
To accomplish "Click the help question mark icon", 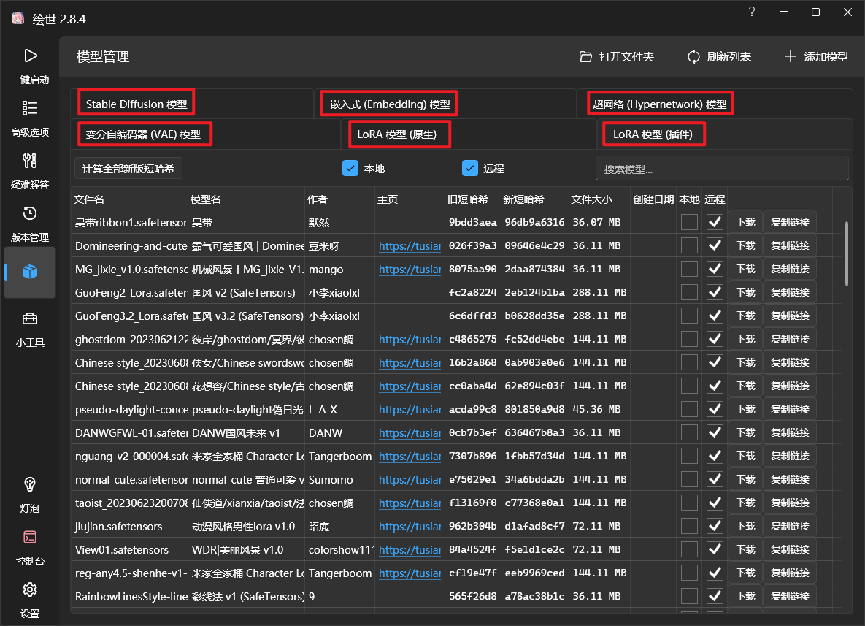I will click(x=751, y=12).
